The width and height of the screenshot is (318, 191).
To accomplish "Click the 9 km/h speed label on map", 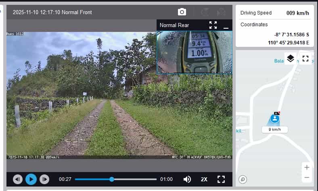I will [274, 130].
